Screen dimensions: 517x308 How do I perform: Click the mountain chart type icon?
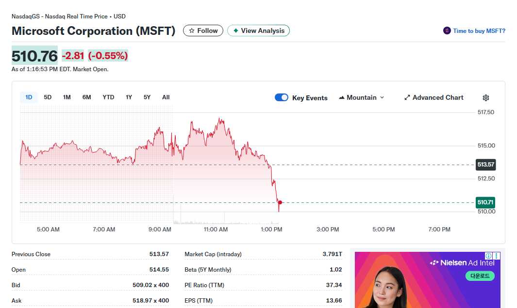pos(342,98)
